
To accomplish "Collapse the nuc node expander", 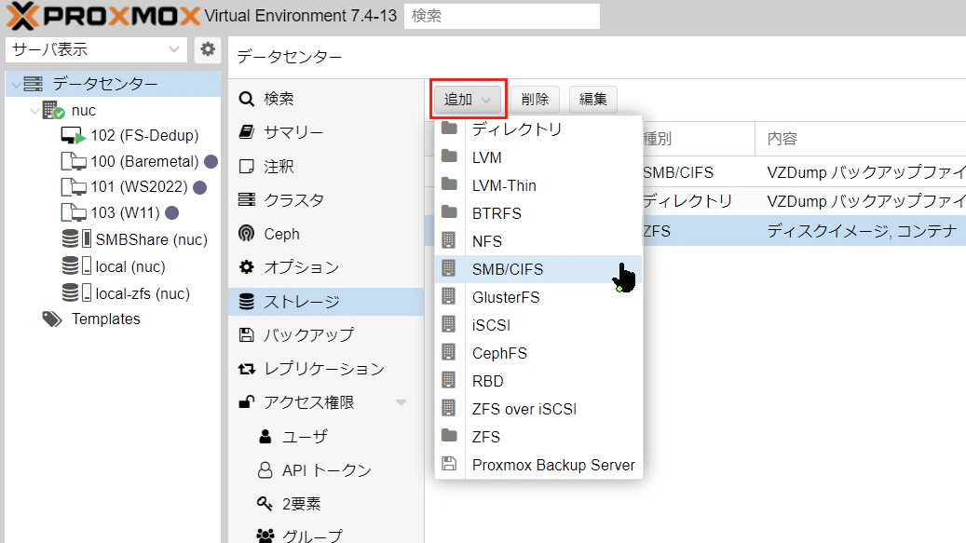I will click(35, 111).
